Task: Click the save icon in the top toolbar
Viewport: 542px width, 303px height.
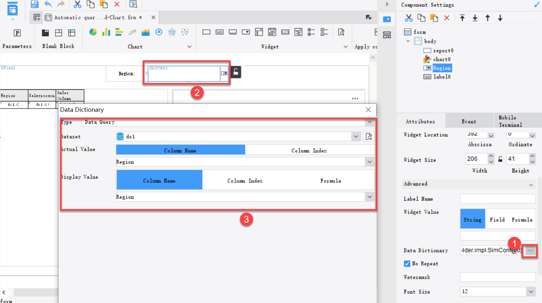Action: point(34,4)
